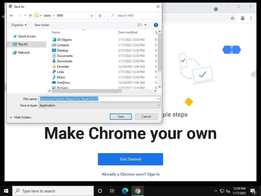Click the File name text field

pos(98,99)
